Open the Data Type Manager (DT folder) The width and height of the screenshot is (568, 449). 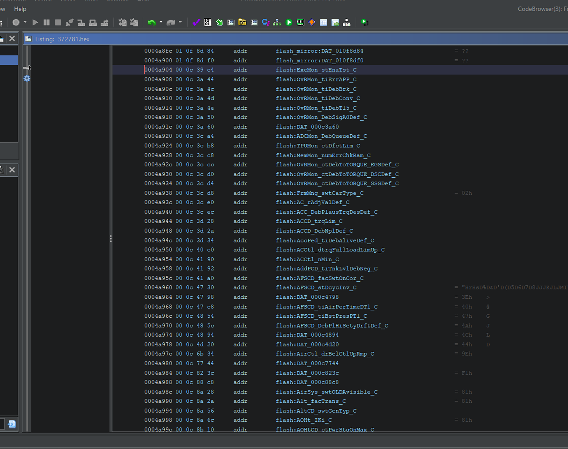[x=242, y=22]
